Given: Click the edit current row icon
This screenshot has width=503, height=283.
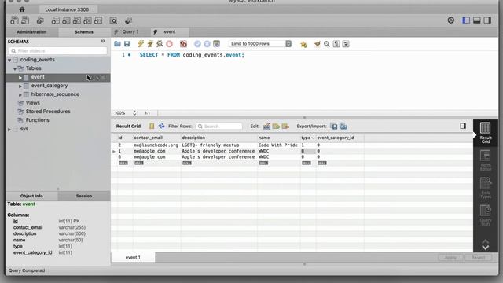Looking at the screenshot, I should [x=266, y=126].
